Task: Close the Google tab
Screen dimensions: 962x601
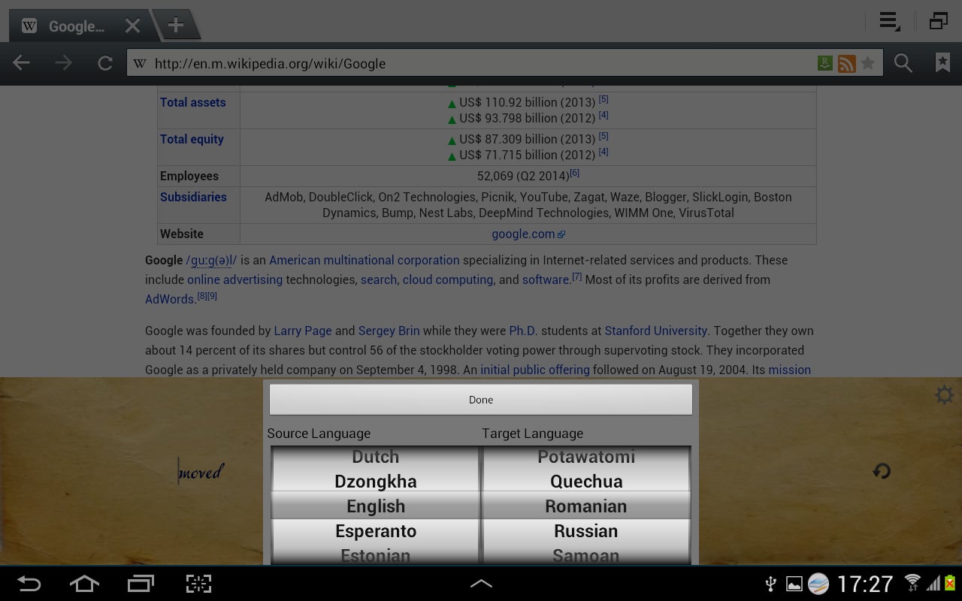Action: click(x=132, y=26)
